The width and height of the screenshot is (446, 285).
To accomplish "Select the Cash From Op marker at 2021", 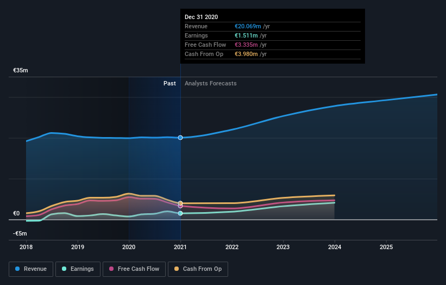I will [x=180, y=203].
